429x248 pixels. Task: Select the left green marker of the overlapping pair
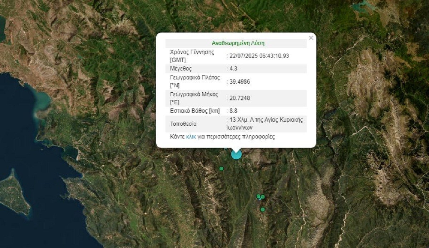pos(258,196)
